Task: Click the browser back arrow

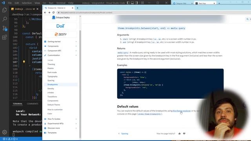Action: [x=45, y=13]
